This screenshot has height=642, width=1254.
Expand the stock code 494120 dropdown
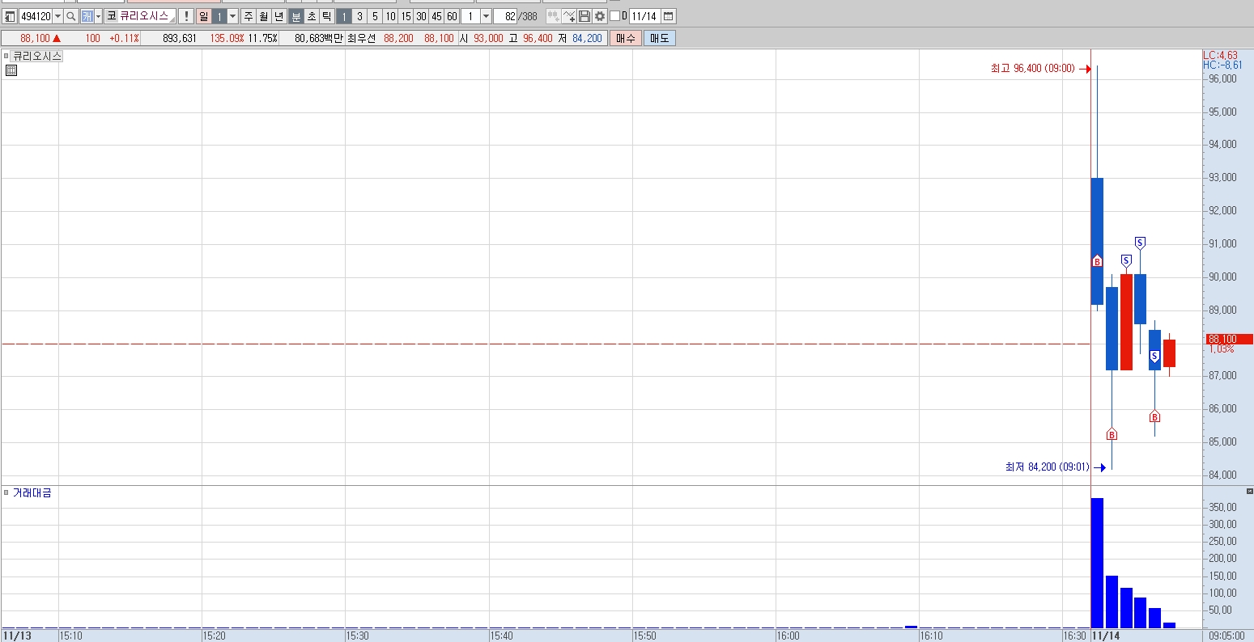[x=57, y=16]
